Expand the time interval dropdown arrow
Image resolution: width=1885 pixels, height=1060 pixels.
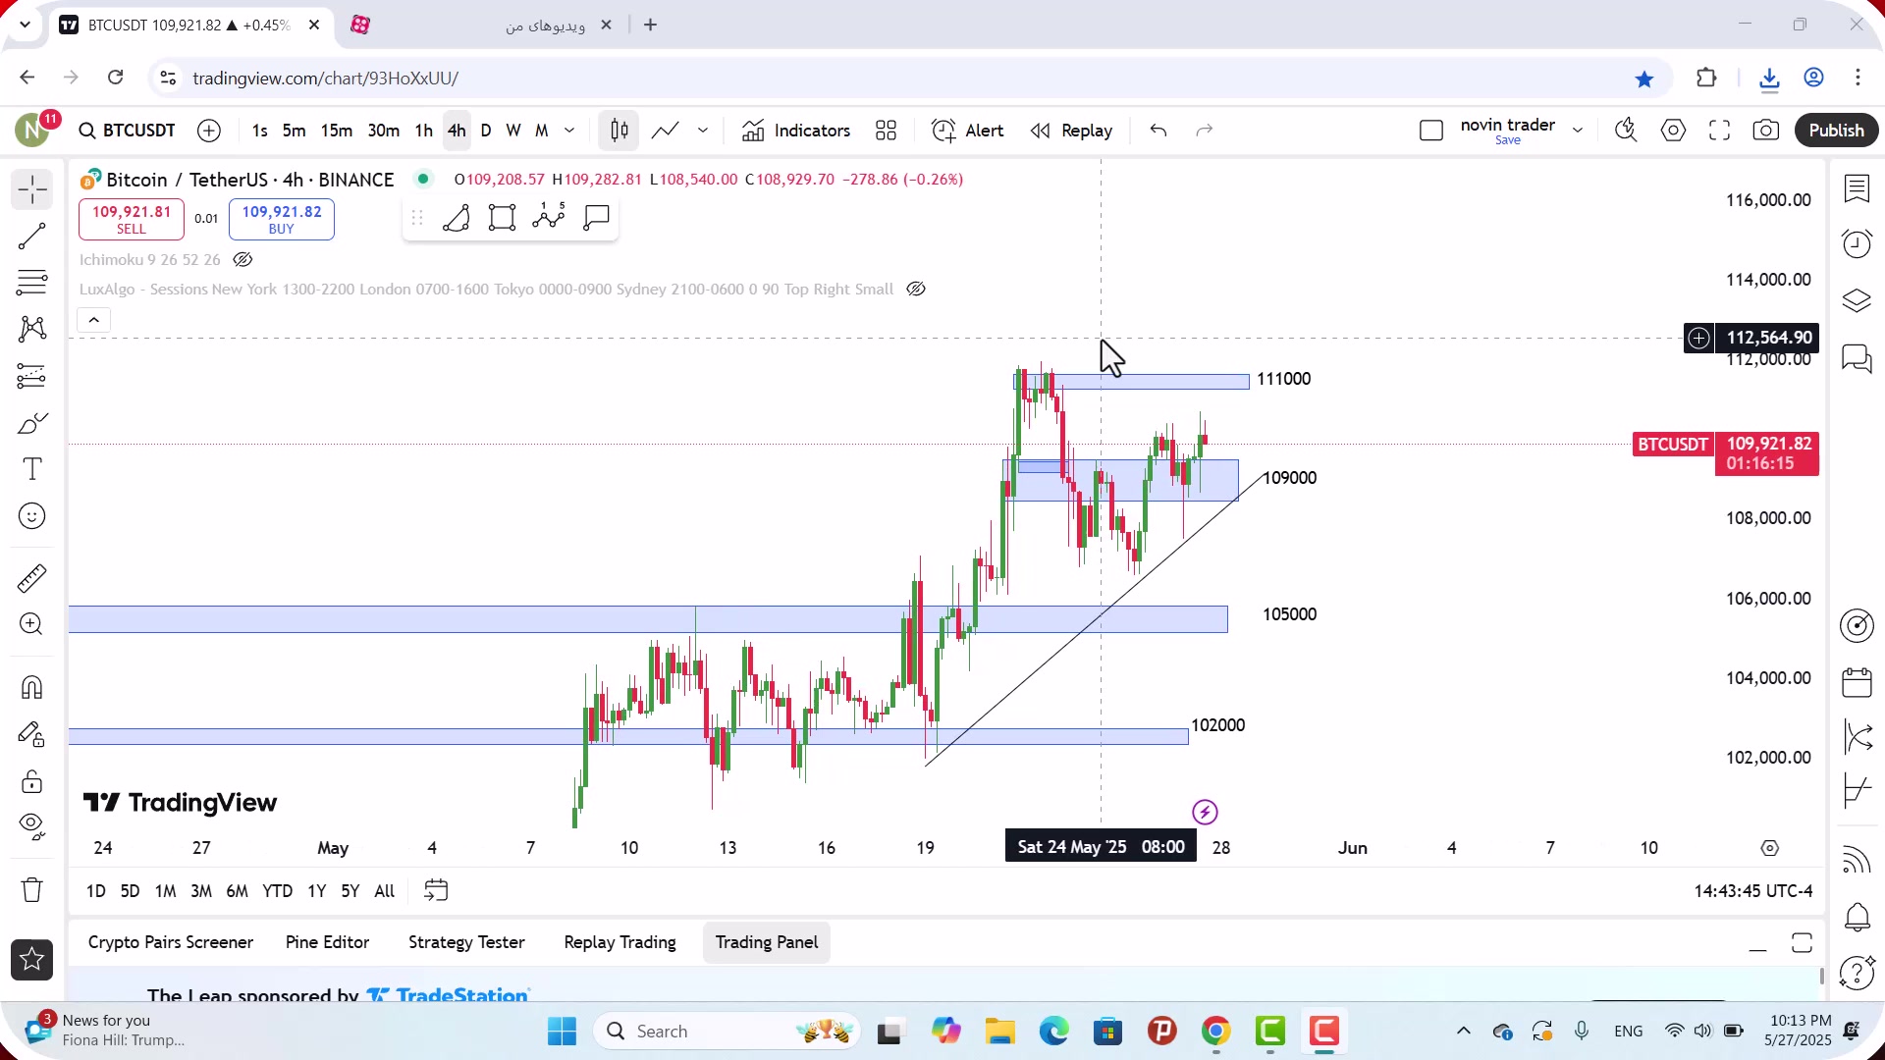[x=569, y=131]
